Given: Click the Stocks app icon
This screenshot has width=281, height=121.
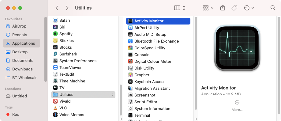Looking at the screenshot, I should coord(55,47).
